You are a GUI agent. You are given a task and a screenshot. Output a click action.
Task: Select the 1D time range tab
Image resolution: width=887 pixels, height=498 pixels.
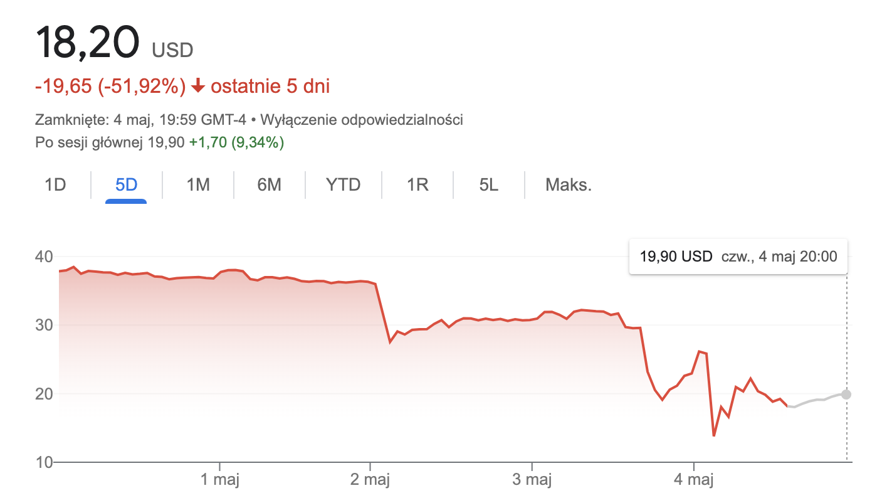click(55, 185)
